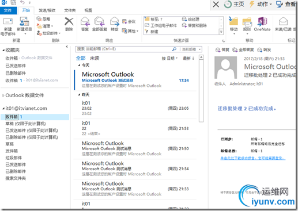The image size is (298, 211).
Task: Open the Junk (垃圾邮件) menu
Action: pos(48,33)
